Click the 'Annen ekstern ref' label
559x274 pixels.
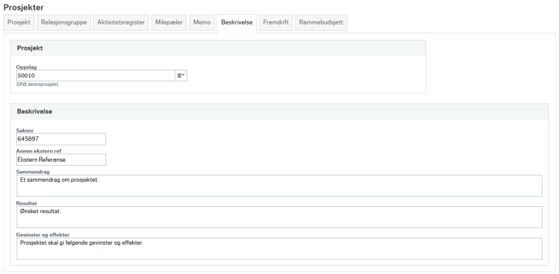39,151
